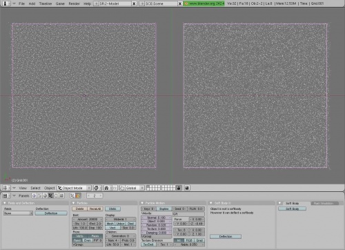Viewport: 345px width, 250px height.
Task: Open the Object Mode dropdown
Action: coord(74,188)
